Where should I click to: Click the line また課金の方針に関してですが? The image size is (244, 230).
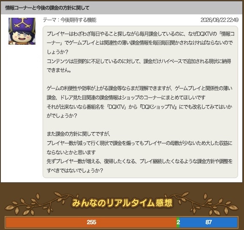point(79,134)
